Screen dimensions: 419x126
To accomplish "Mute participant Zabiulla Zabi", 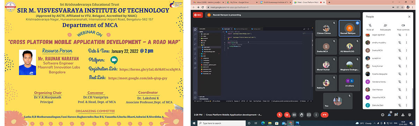I will tap(400, 105).
